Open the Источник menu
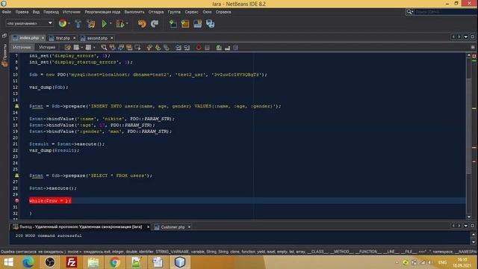The width and height of the screenshot is (478, 269). (72, 12)
